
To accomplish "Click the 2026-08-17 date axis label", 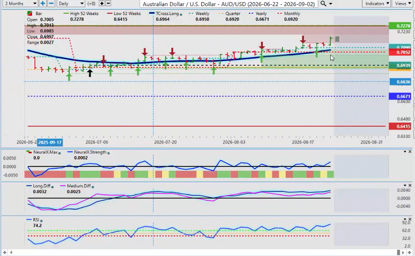I will click(x=303, y=142).
